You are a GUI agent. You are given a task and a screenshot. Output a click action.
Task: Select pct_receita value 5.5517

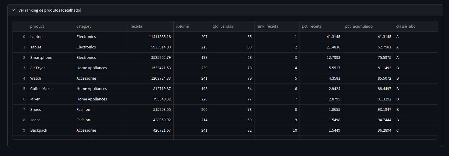(x=321, y=68)
